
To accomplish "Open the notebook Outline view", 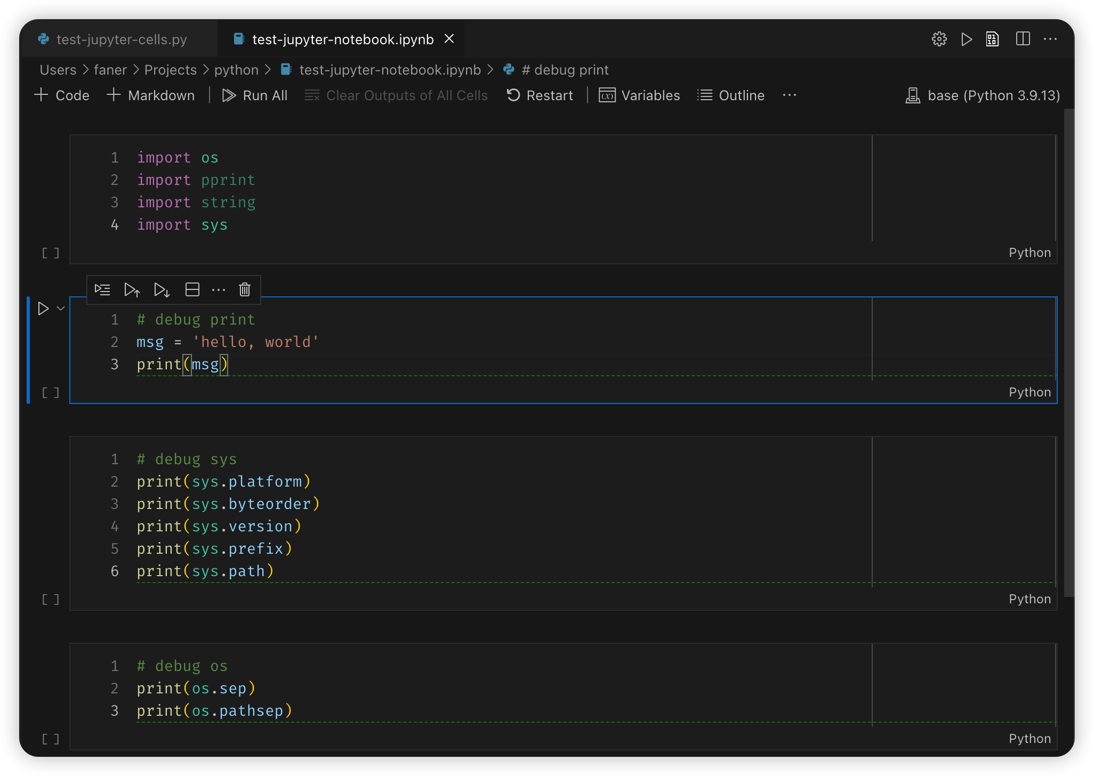I will [730, 95].
